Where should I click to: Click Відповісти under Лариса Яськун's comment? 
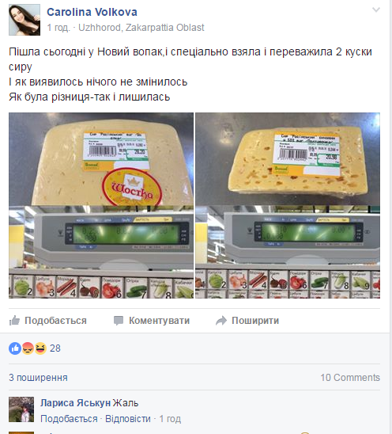[128, 419]
